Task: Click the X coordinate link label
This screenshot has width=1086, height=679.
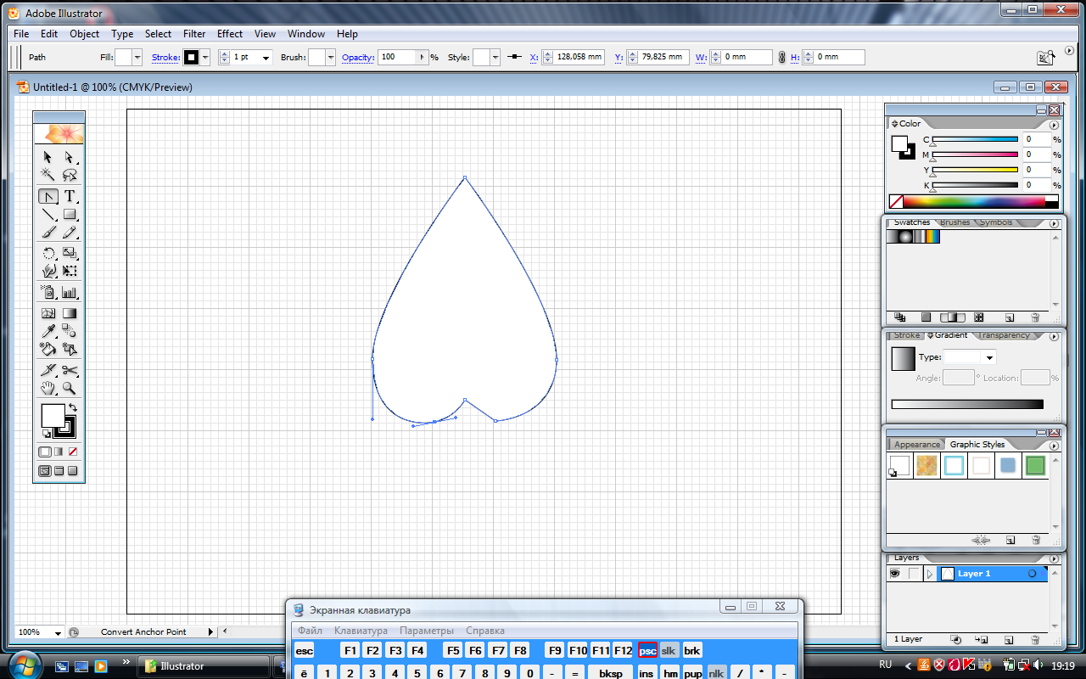Action: [534, 58]
